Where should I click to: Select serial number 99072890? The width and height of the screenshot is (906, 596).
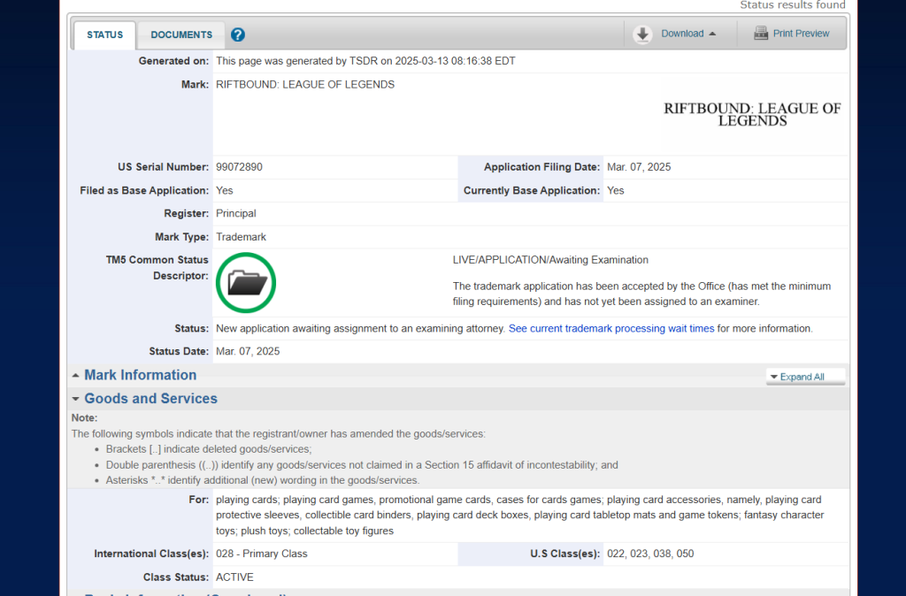point(239,167)
